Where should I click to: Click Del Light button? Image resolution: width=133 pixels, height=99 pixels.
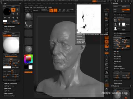coord(14,54)
